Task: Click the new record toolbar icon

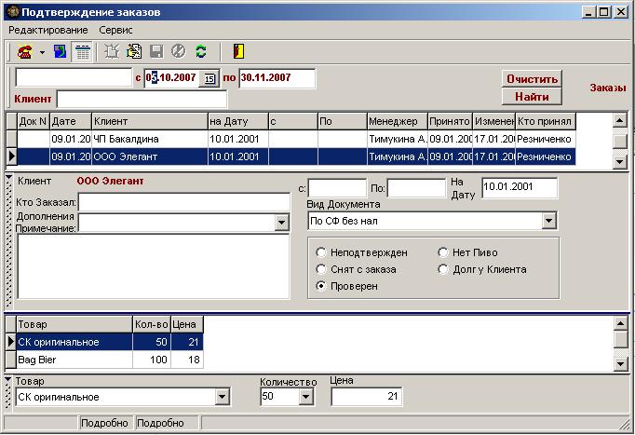Action: click(x=112, y=51)
